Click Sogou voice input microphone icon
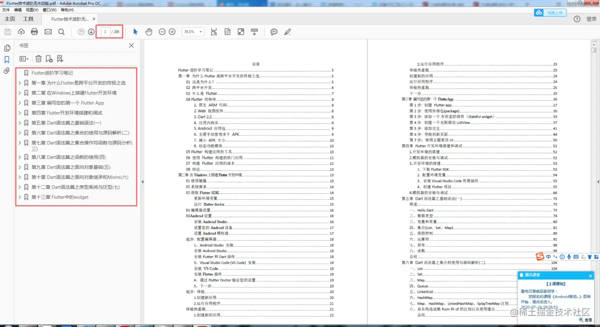 (x=569, y=257)
